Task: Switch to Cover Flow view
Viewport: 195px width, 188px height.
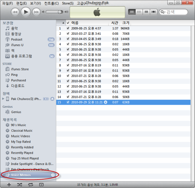Action: tap(153, 12)
